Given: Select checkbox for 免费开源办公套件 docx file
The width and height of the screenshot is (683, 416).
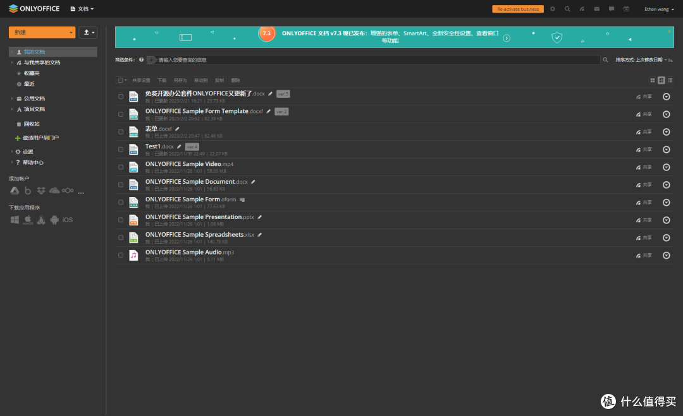Looking at the screenshot, I should 121,97.
